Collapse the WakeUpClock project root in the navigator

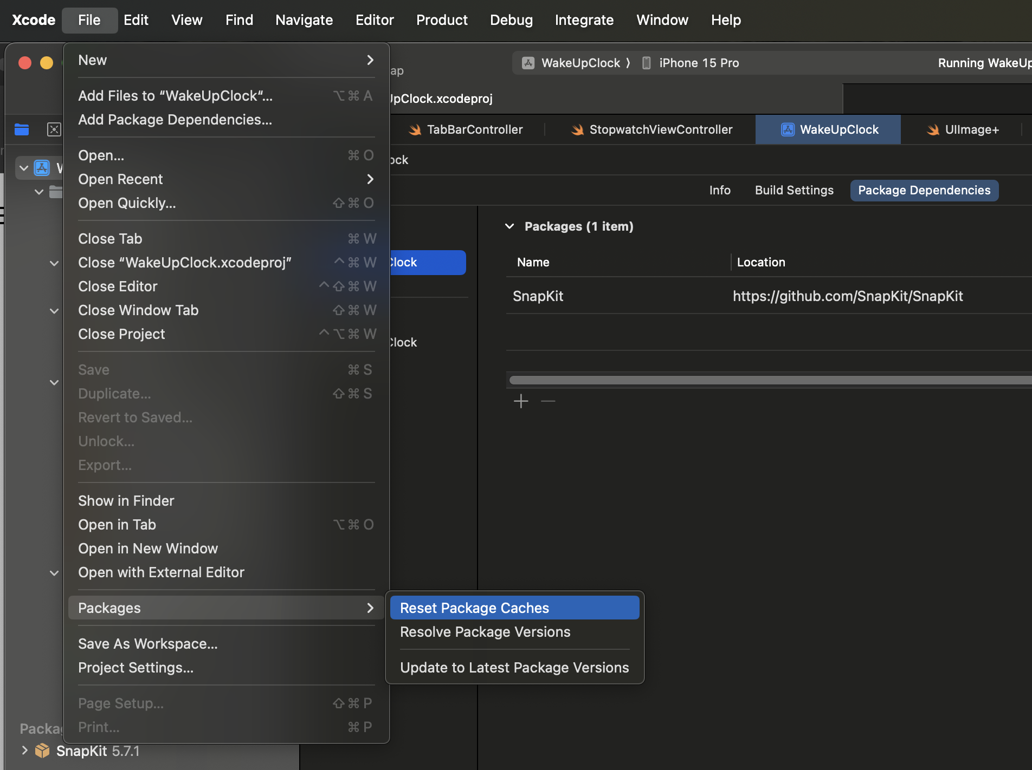coord(24,168)
